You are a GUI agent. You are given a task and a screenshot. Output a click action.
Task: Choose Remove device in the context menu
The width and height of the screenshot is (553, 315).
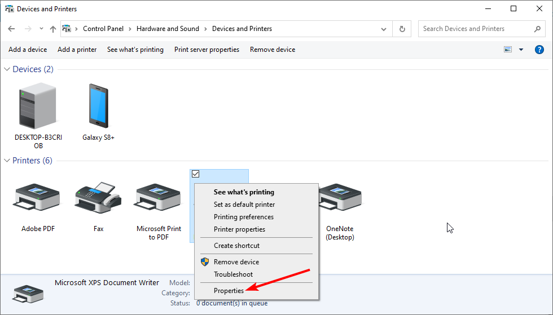coord(236,262)
